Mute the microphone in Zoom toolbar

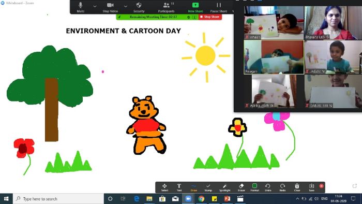click(x=80, y=7)
